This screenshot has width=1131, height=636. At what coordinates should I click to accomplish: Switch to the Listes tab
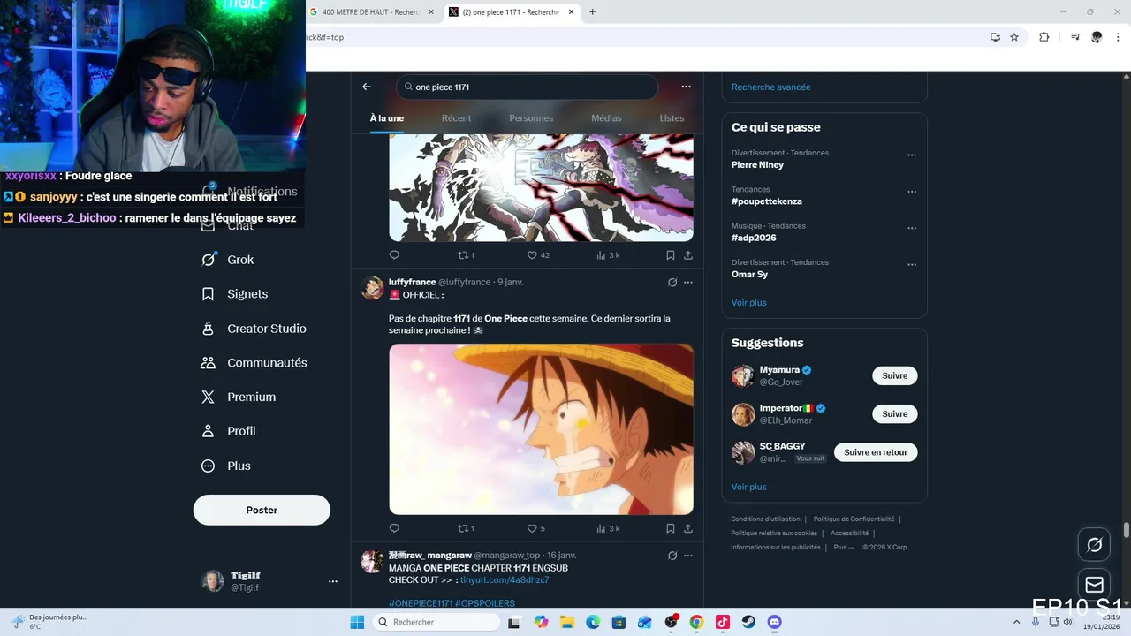pyautogui.click(x=672, y=118)
